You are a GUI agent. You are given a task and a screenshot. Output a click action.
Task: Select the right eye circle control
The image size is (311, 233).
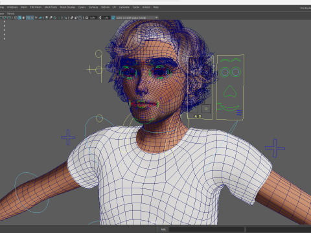click(236, 72)
